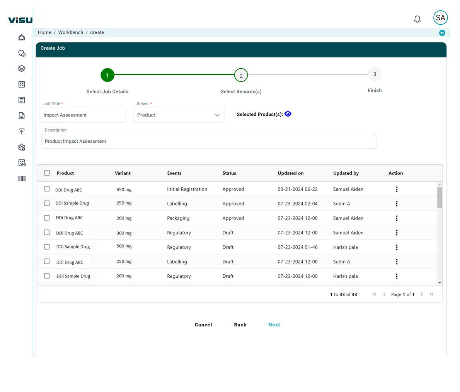The width and height of the screenshot is (460, 392).
Task: Go to Workbench breadcrumb
Action: 71,32
